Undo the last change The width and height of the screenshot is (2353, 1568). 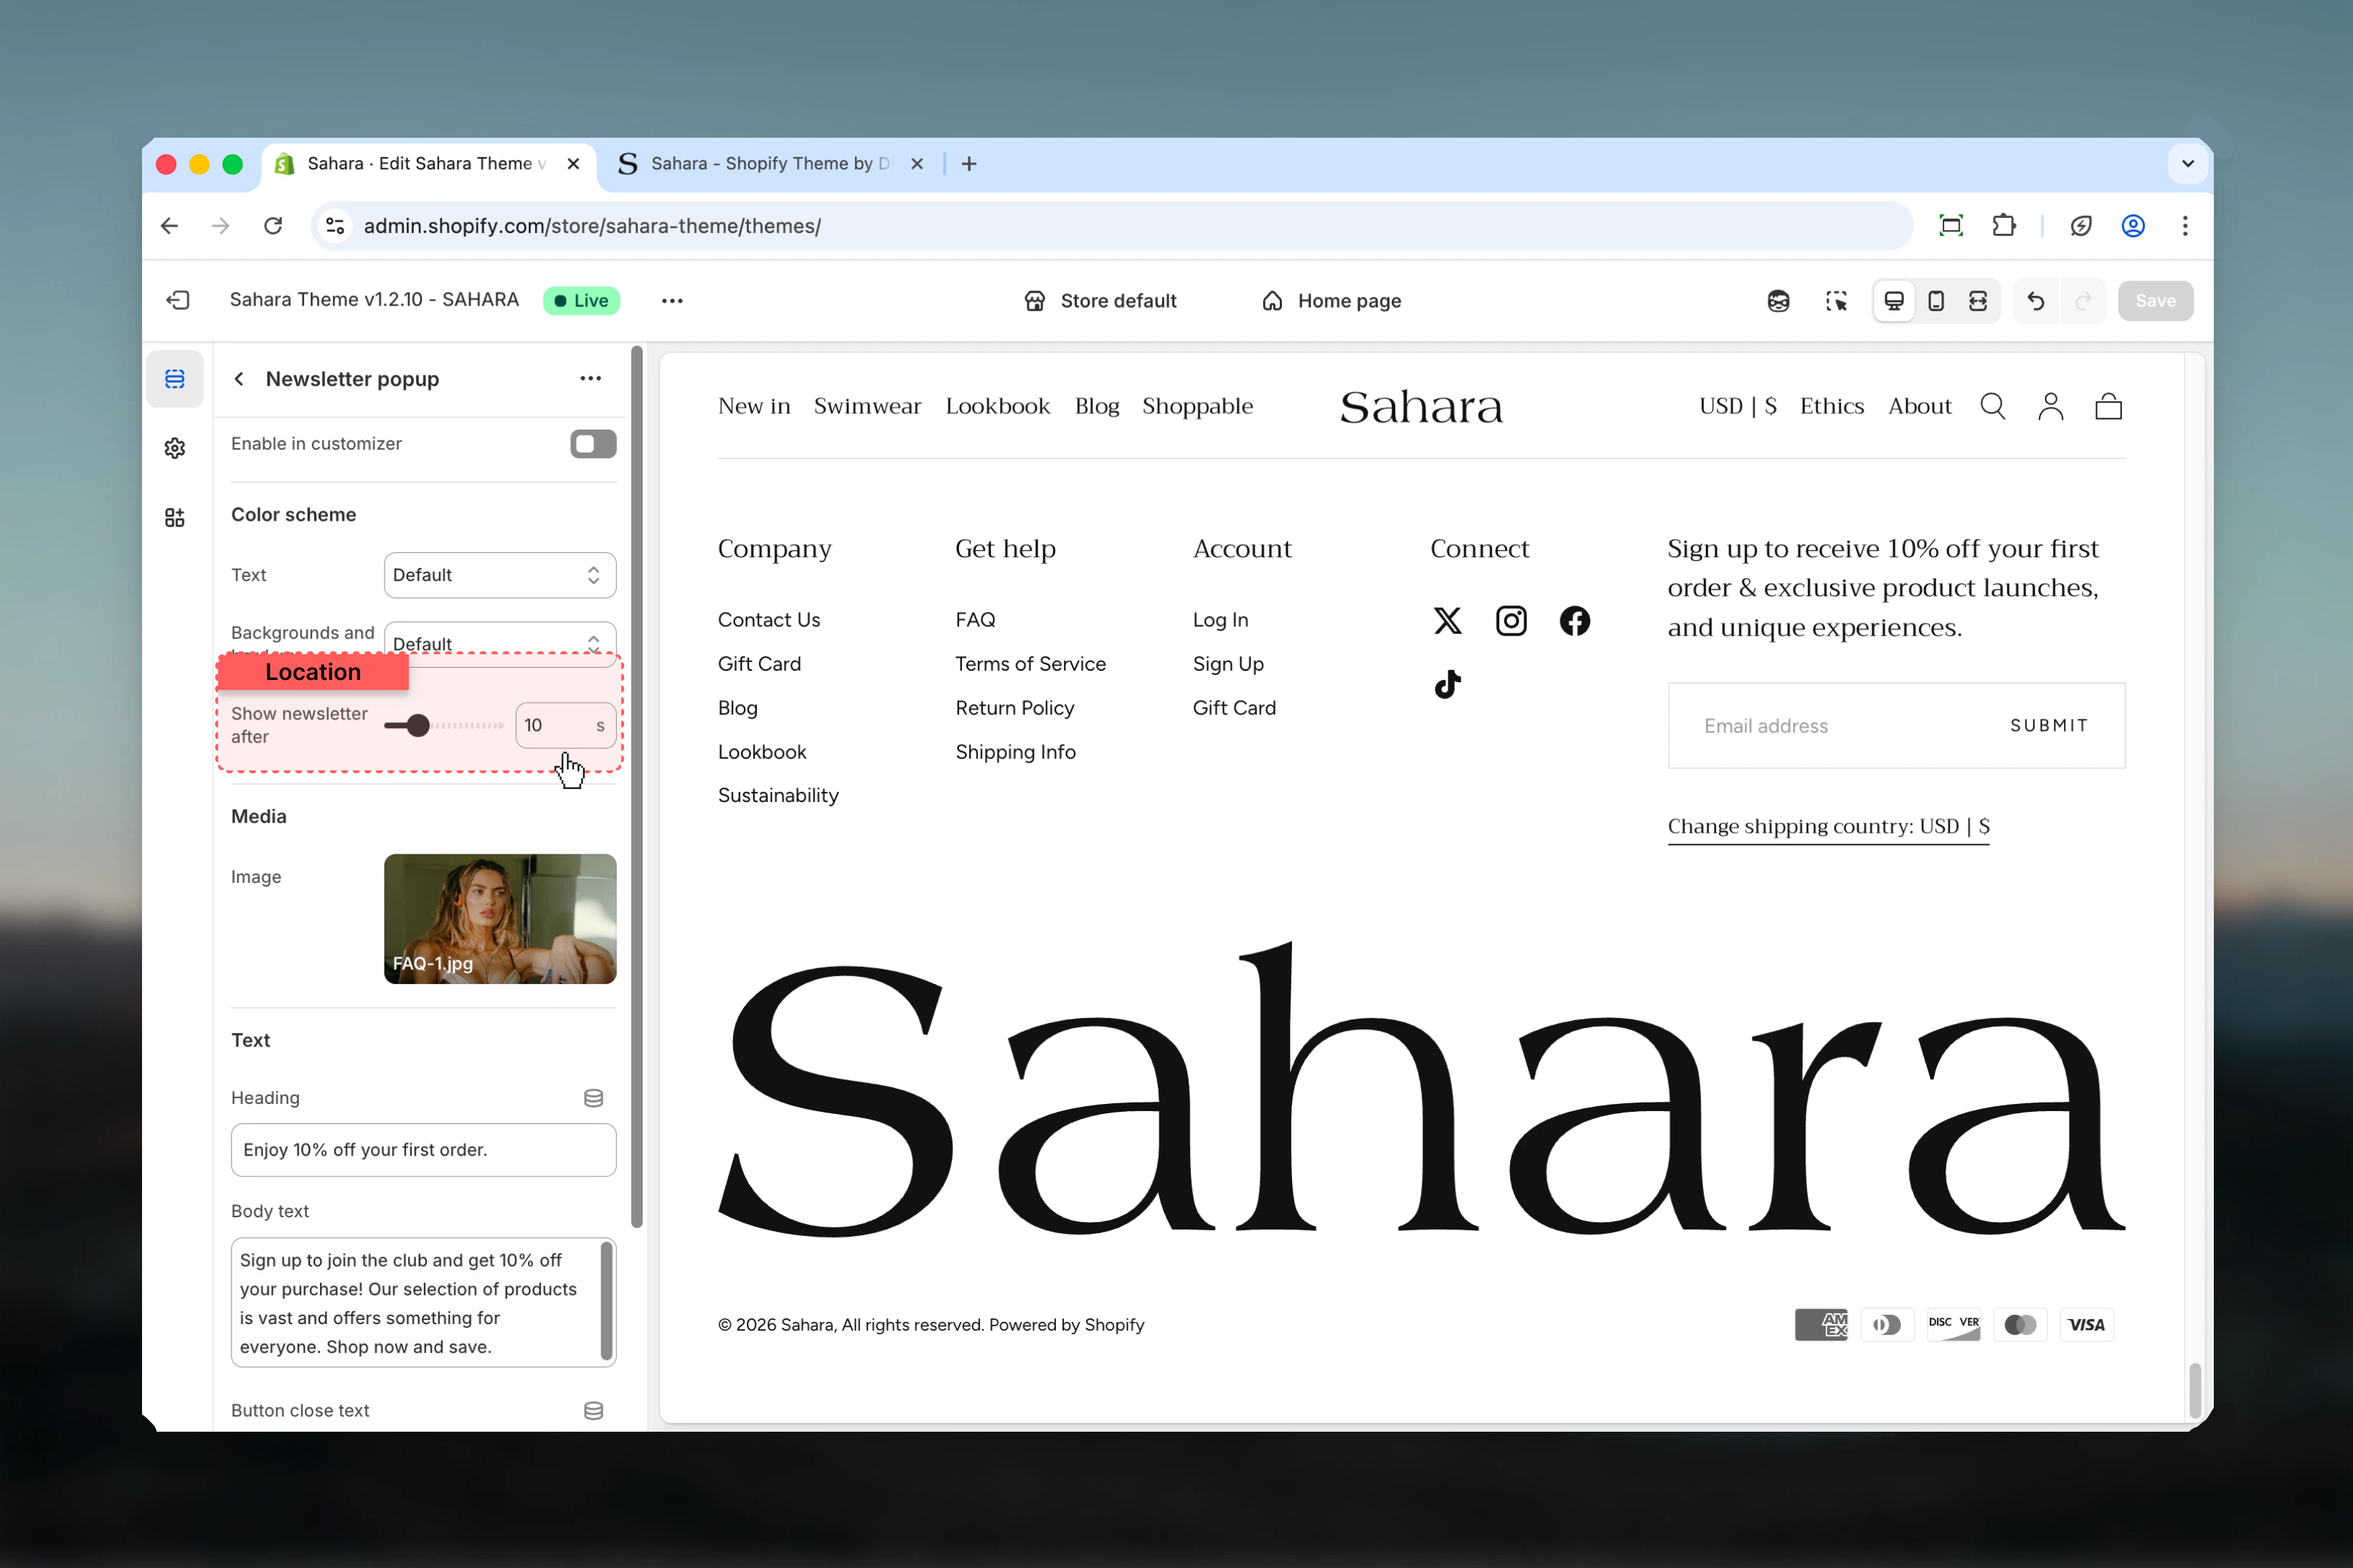pos(2036,301)
